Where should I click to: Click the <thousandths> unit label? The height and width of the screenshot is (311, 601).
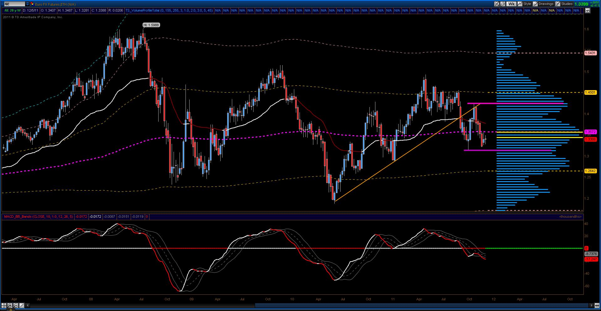(570, 217)
